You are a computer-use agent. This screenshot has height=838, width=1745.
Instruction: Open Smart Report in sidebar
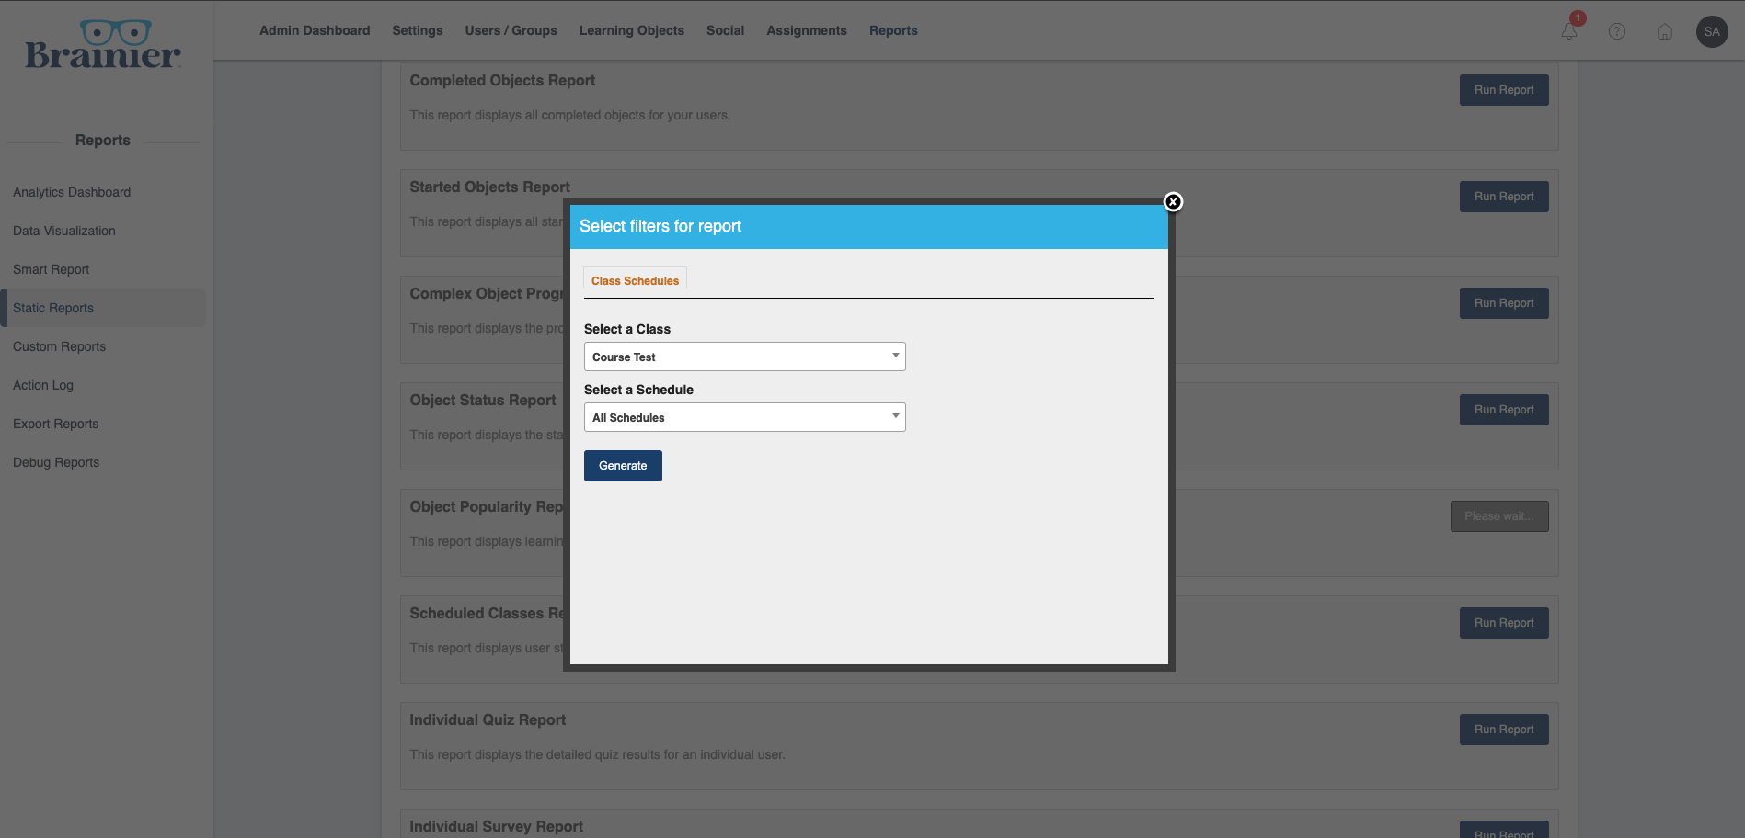[52, 269]
